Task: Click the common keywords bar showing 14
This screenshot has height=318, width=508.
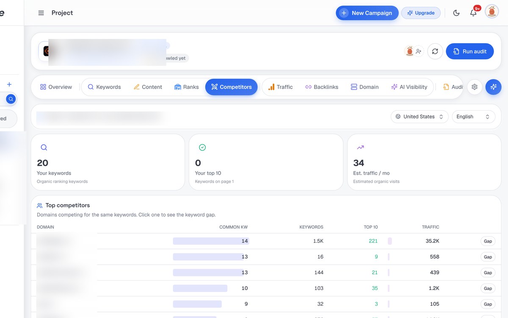Action: [x=211, y=241]
